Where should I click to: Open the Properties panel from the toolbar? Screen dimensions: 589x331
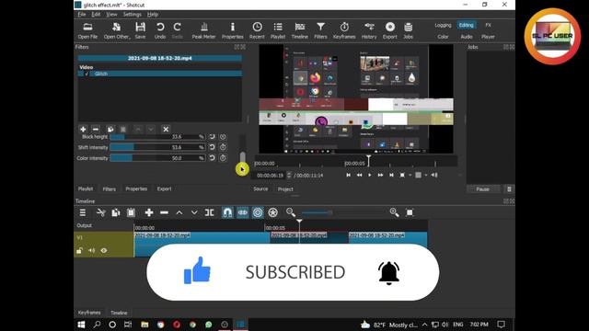coord(233,30)
